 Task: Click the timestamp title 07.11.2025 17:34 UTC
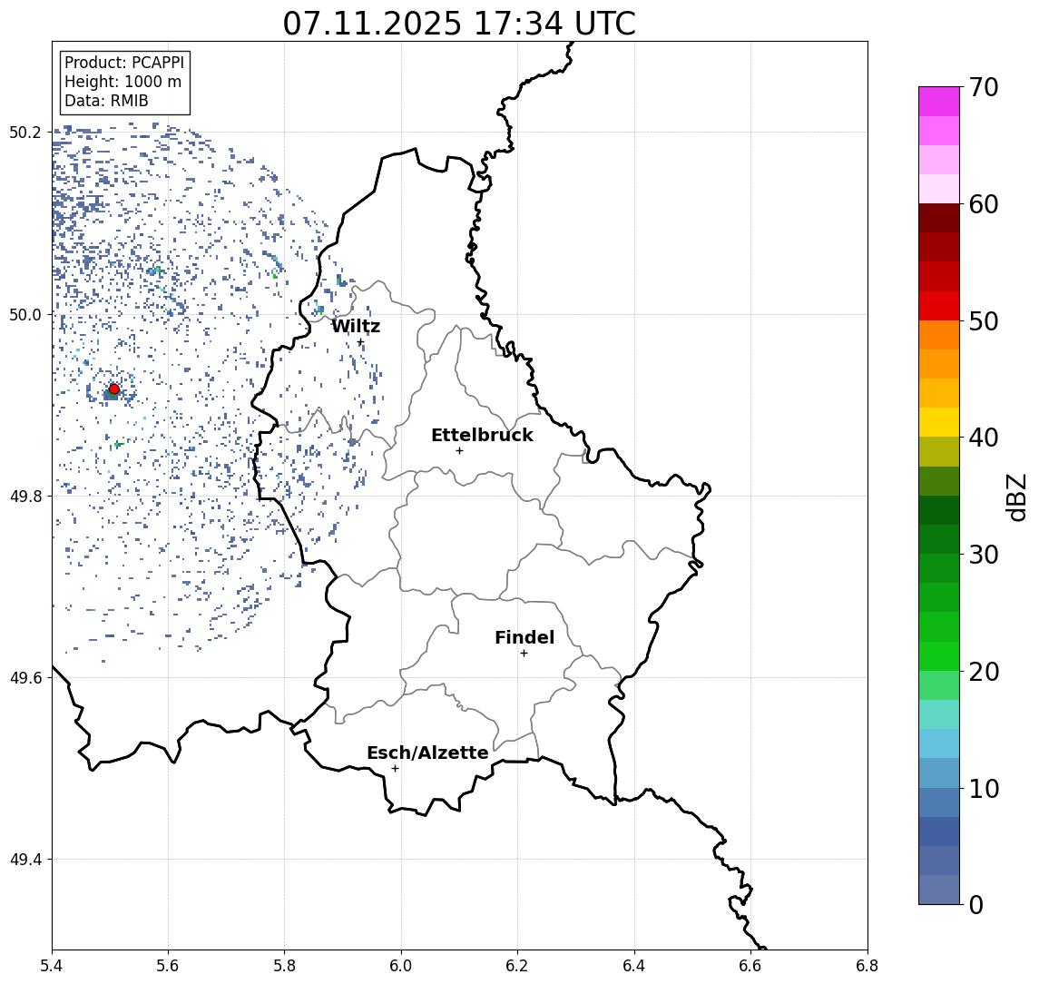point(459,24)
